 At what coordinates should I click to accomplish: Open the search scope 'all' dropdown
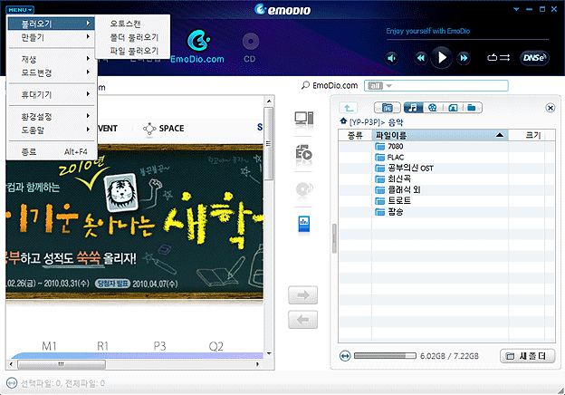(x=379, y=86)
